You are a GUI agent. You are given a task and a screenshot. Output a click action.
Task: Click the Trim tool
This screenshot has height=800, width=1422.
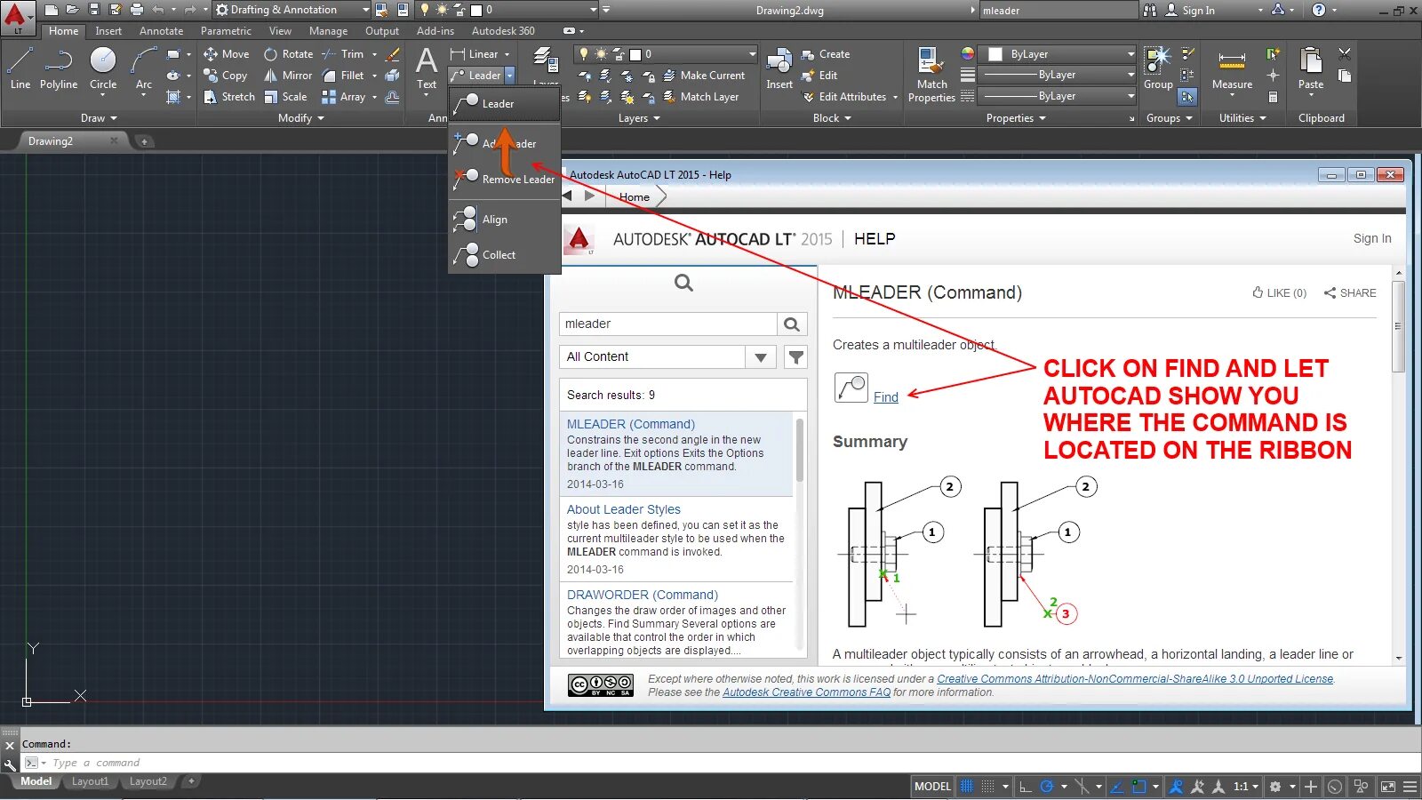pyautogui.click(x=343, y=54)
